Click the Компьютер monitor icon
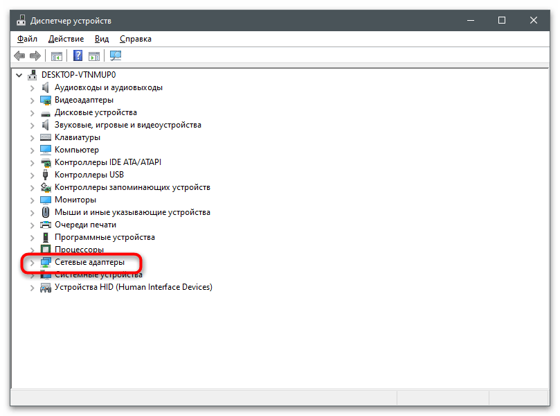 [46, 150]
